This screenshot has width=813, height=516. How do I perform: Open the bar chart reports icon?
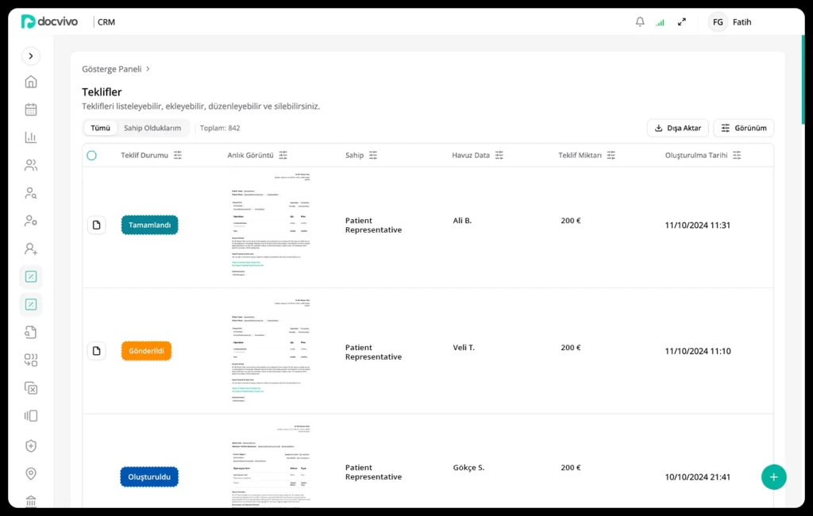coord(31,137)
